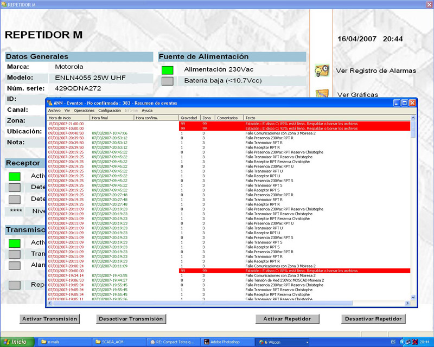The height and width of the screenshot is (347, 434).
Task: Click the Ver Gráficas chart icon
Action: click(x=322, y=94)
